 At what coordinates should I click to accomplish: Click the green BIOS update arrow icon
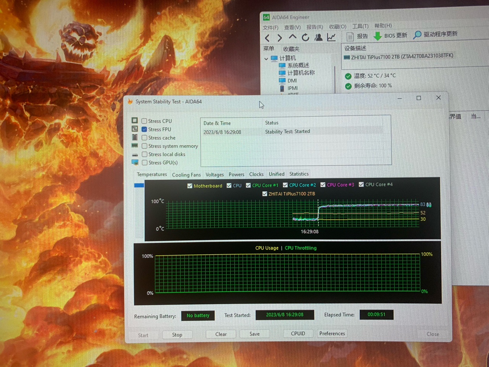point(377,36)
